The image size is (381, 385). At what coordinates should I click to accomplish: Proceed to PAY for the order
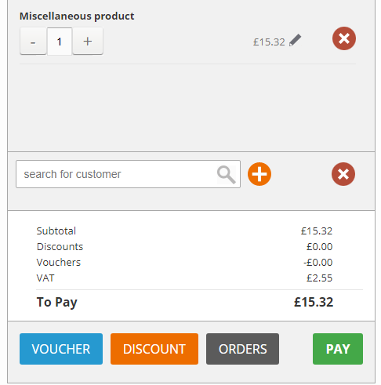[x=338, y=349]
